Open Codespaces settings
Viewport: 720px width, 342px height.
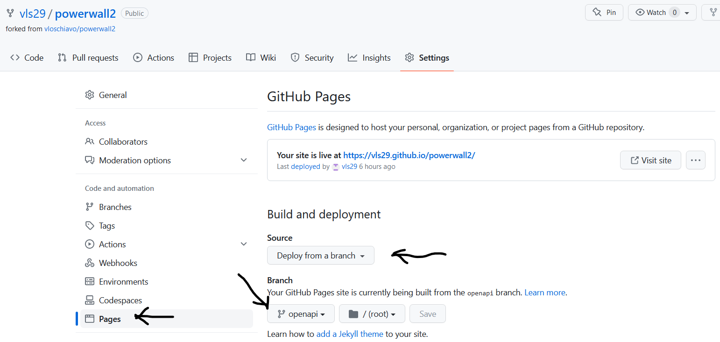click(x=166, y=300)
